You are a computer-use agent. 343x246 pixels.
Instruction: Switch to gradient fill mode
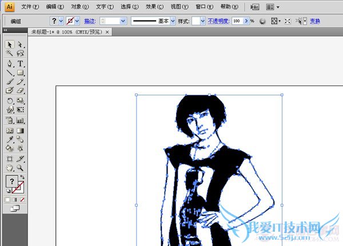click(15, 200)
